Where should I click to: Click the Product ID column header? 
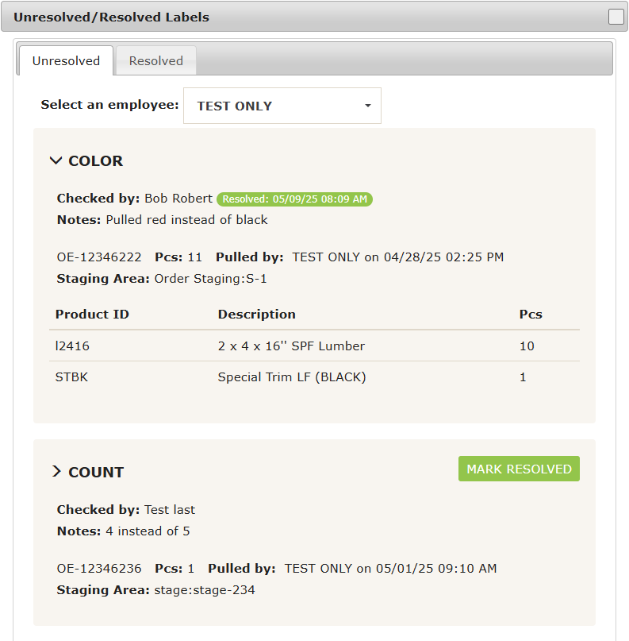92,314
